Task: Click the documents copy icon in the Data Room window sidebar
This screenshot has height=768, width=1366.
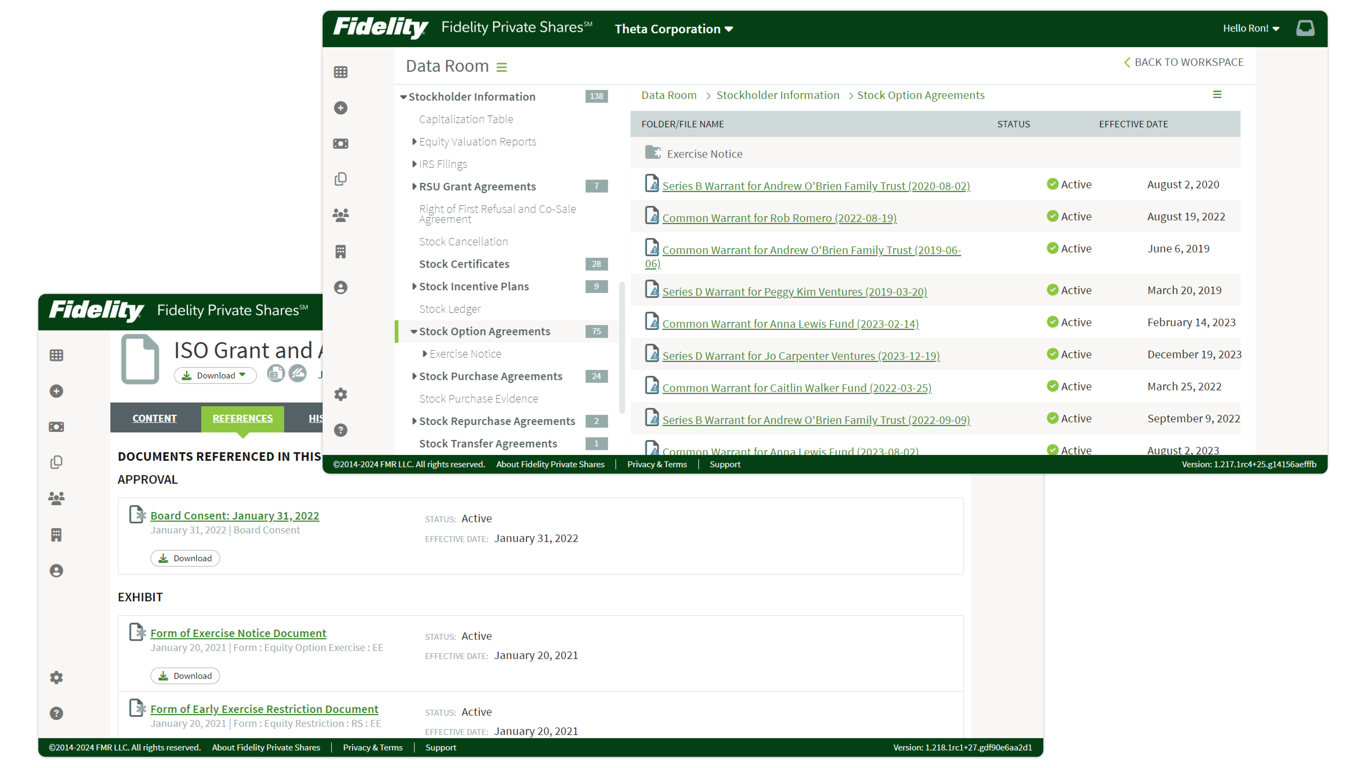Action: click(340, 179)
